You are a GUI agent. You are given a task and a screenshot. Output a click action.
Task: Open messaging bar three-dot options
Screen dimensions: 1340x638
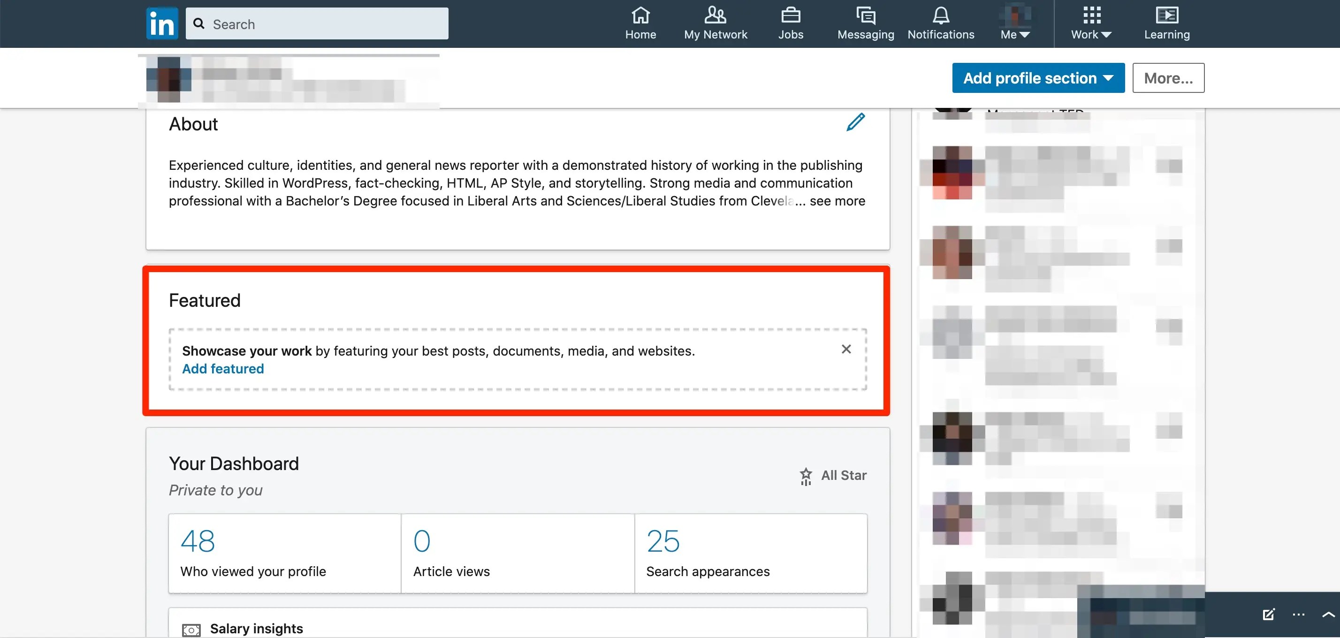(x=1298, y=615)
